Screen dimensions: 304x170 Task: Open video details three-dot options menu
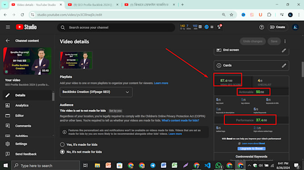pos(285,41)
